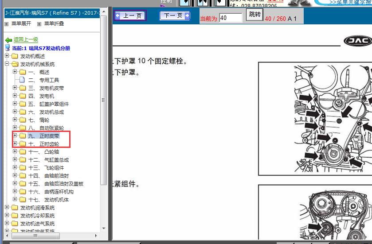
Task: Click the folder icon of 十六、曲柄连杆机构
Action: coord(23,192)
